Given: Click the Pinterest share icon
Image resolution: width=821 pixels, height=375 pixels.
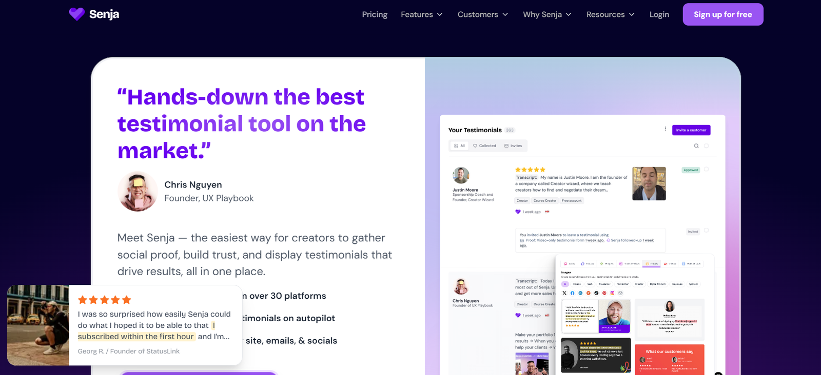Looking at the screenshot, I should pos(604,293).
